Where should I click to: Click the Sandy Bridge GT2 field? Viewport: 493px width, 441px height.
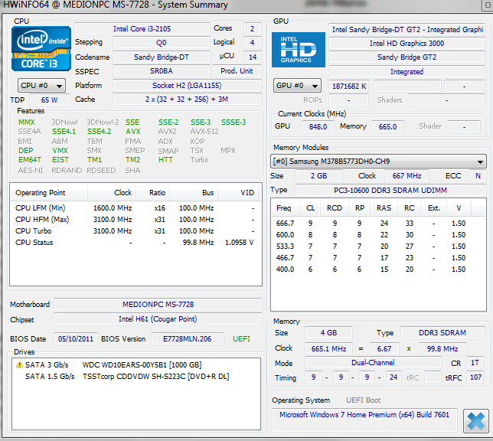[x=406, y=57]
